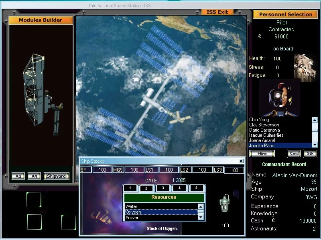This screenshot has height=240, width=321.
Task: Click the Stk stocks button
Action: click(x=310, y=154)
